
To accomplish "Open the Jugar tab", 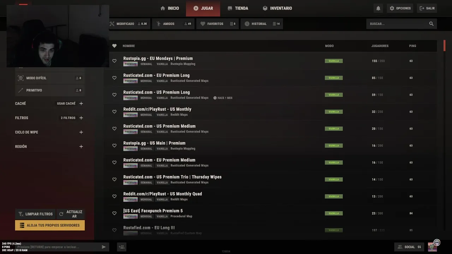I will (x=203, y=8).
